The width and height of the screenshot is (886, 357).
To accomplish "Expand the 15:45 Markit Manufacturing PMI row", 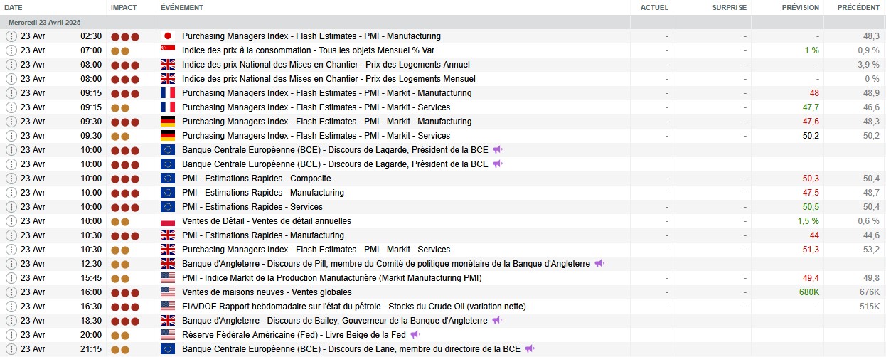I will click(11, 278).
